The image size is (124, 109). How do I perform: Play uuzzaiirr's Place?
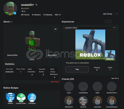77,69
